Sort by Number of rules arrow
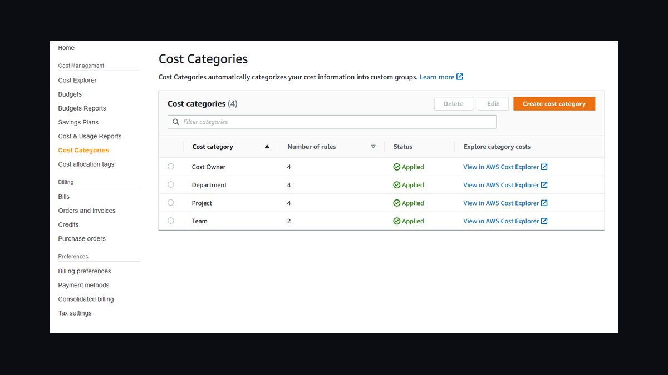Screen dimensions: 668x375 (374, 147)
